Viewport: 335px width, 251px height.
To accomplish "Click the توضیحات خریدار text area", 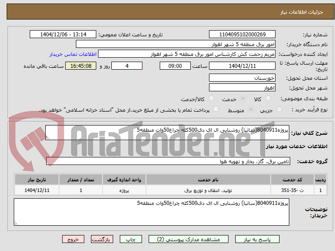I will (151, 212).
